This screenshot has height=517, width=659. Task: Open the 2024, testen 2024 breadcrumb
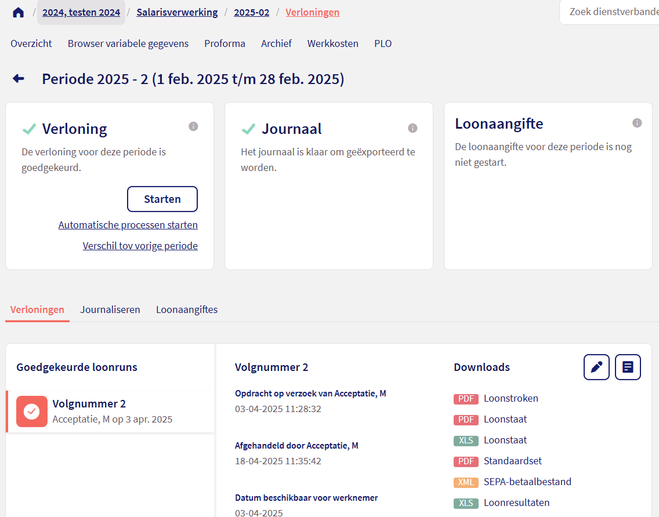coord(81,12)
